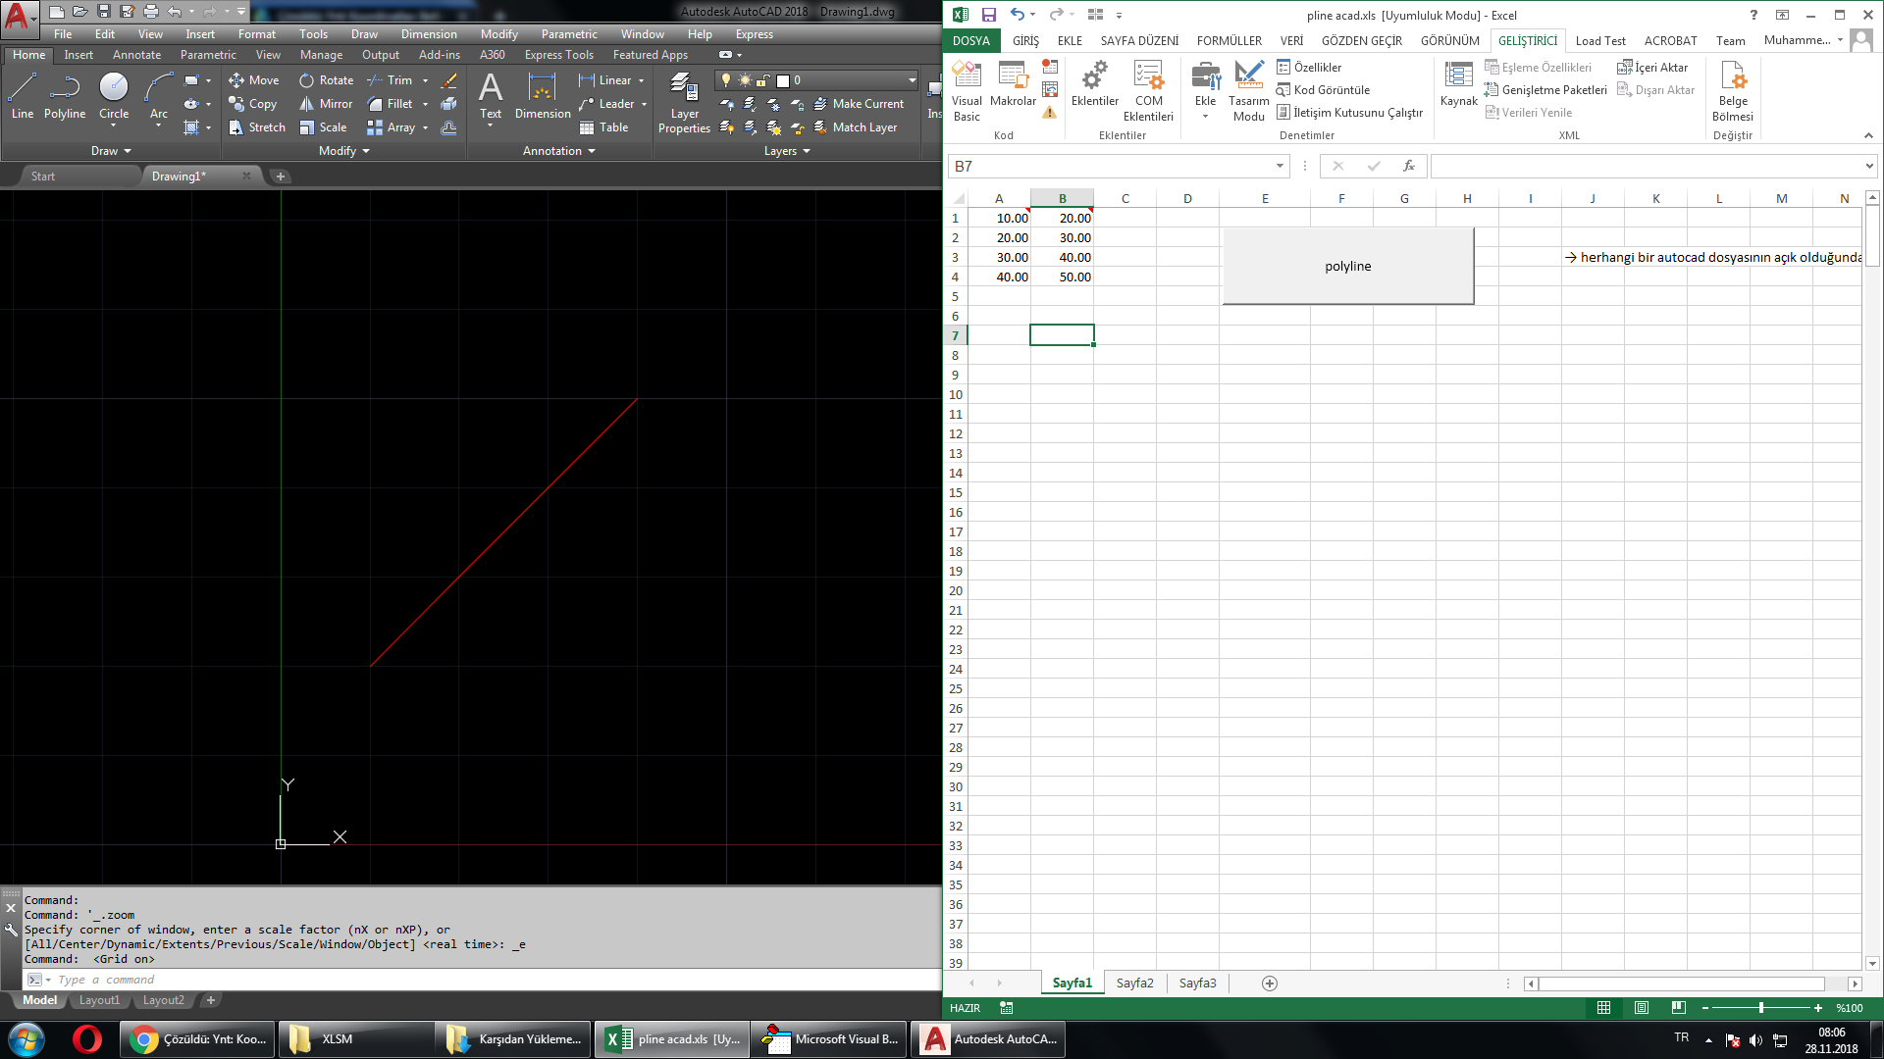This screenshot has height=1059, width=1884.
Task: Click the Mirror tool in Modify panel
Action: pyautogui.click(x=326, y=104)
